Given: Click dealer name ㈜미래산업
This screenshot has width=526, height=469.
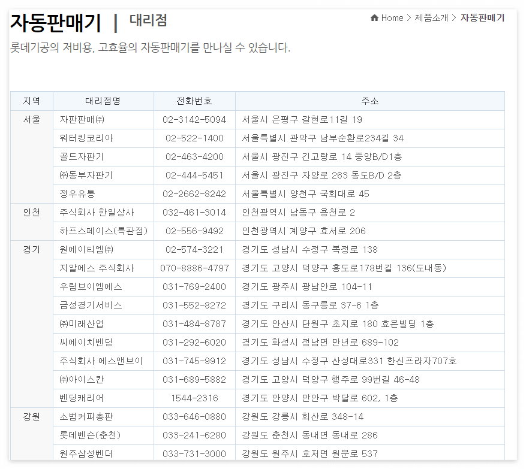Looking at the screenshot, I should 82,324.
